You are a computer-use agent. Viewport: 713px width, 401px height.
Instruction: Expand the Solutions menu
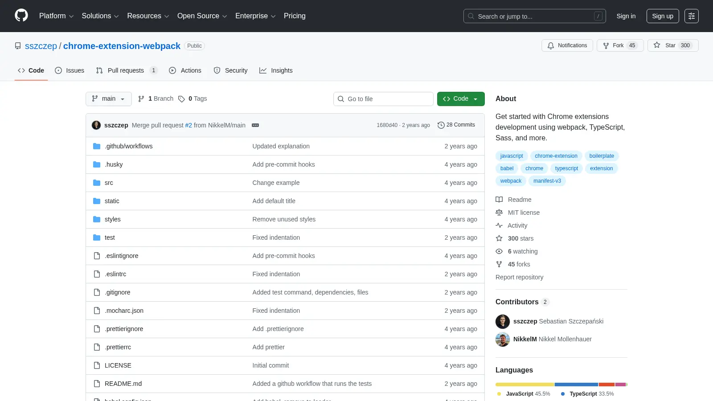tap(100, 16)
